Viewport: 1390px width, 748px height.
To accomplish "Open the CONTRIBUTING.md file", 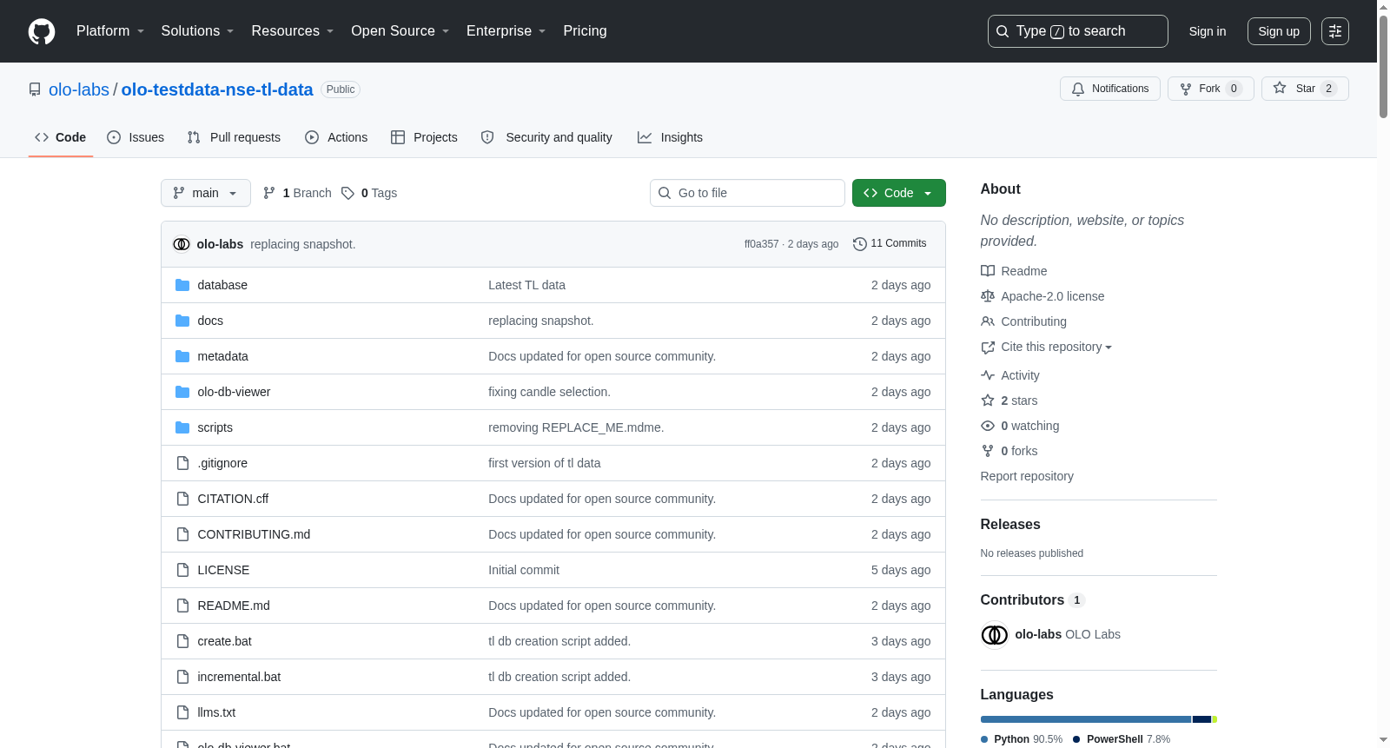I will tap(254, 534).
